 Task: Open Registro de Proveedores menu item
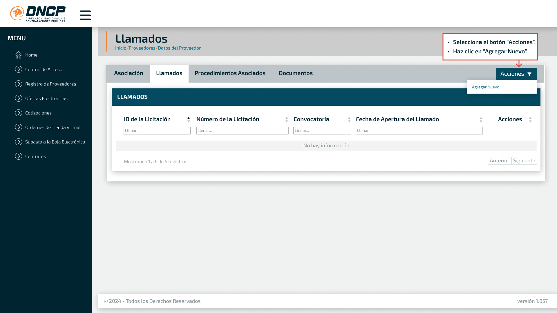(50, 84)
